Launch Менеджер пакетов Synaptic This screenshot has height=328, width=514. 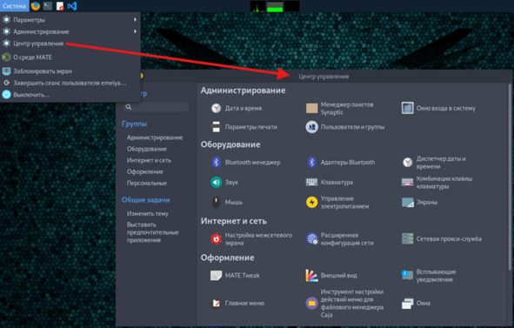click(339, 108)
